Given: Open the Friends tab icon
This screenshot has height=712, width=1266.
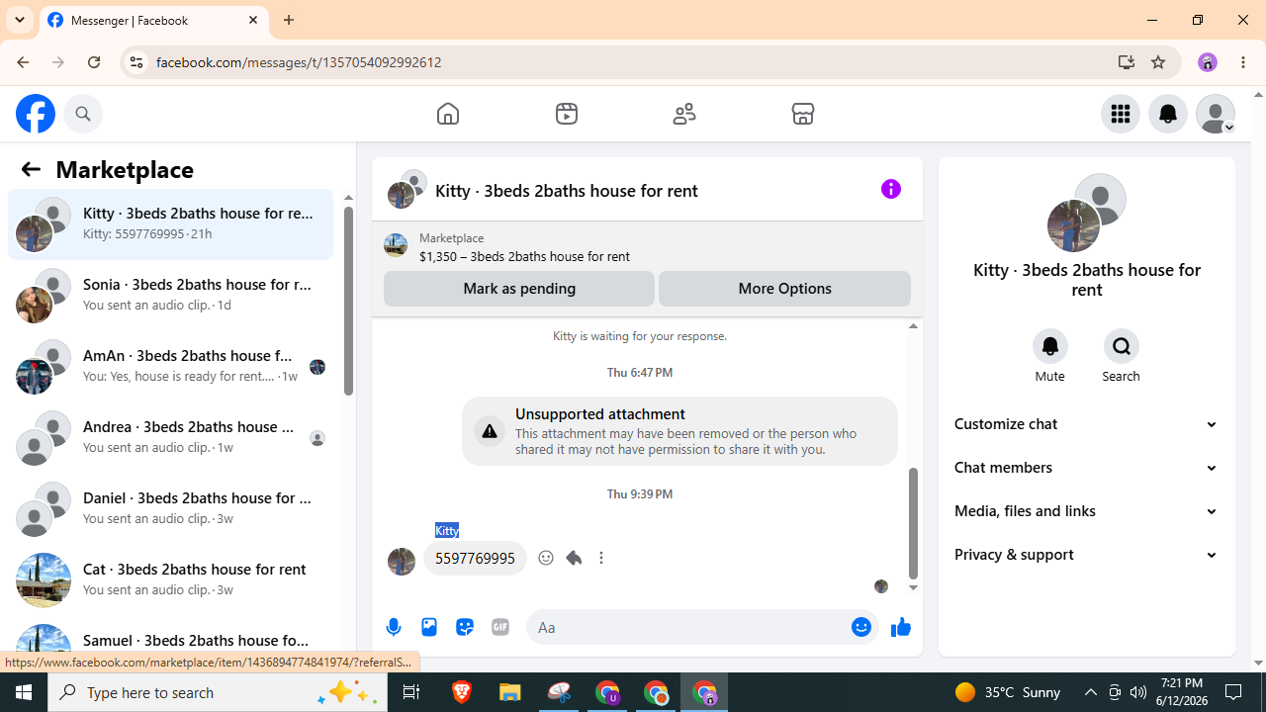Looking at the screenshot, I should coord(684,114).
